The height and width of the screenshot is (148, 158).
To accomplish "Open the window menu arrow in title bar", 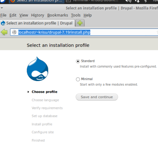I will 2,8.
